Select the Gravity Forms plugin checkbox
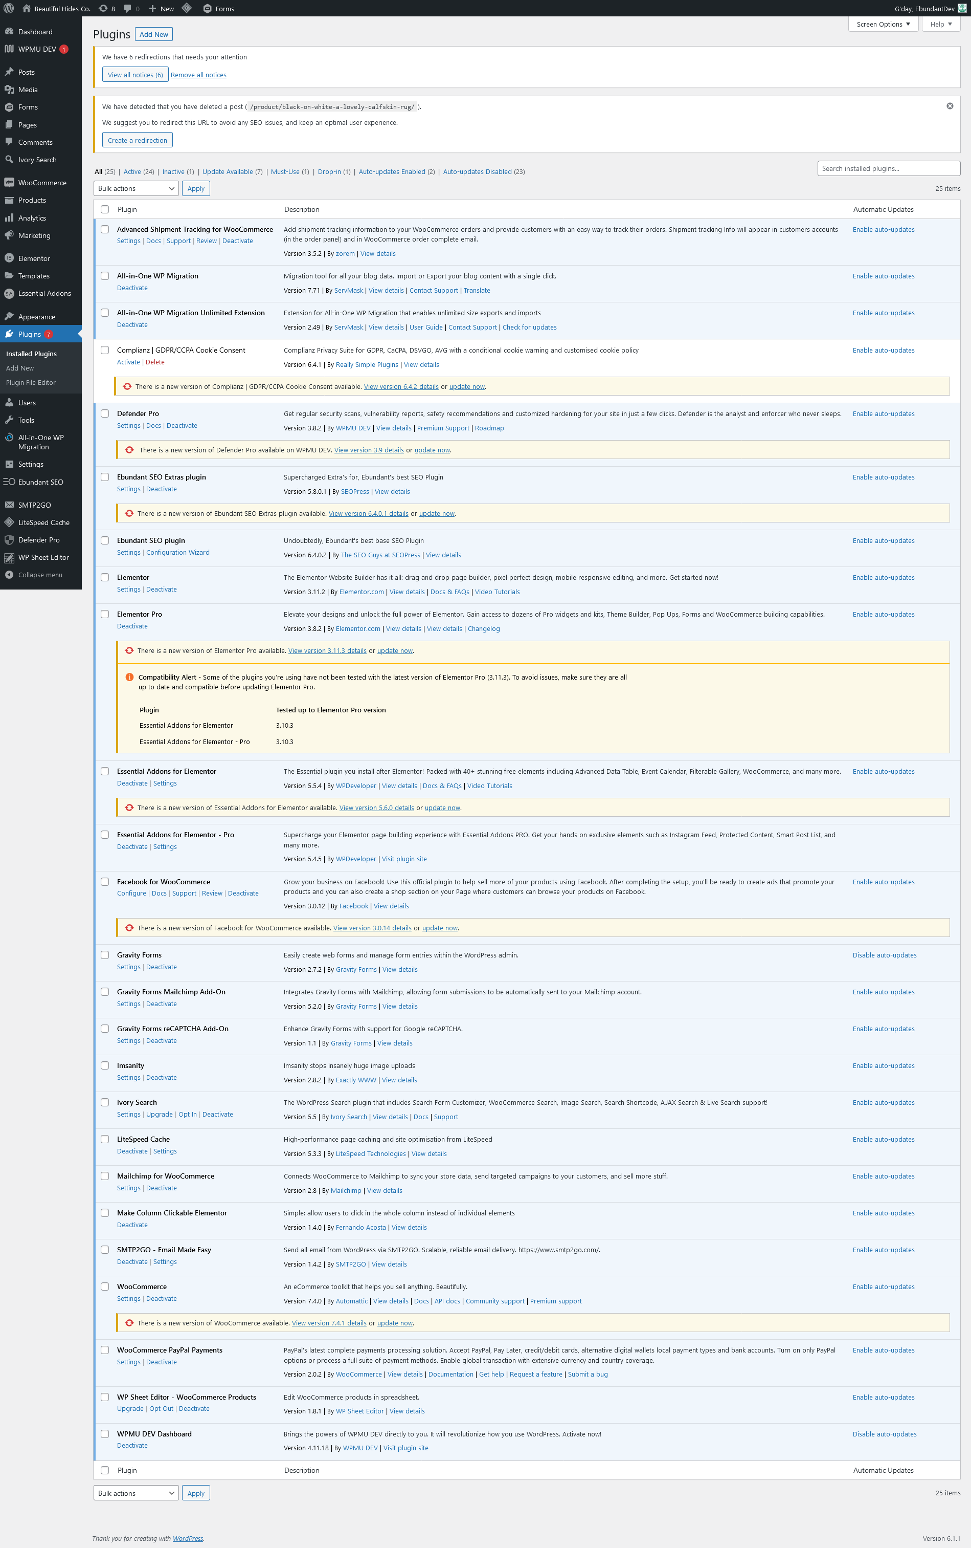This screenshot has height=1548, width=971. [x=105, y=955]
